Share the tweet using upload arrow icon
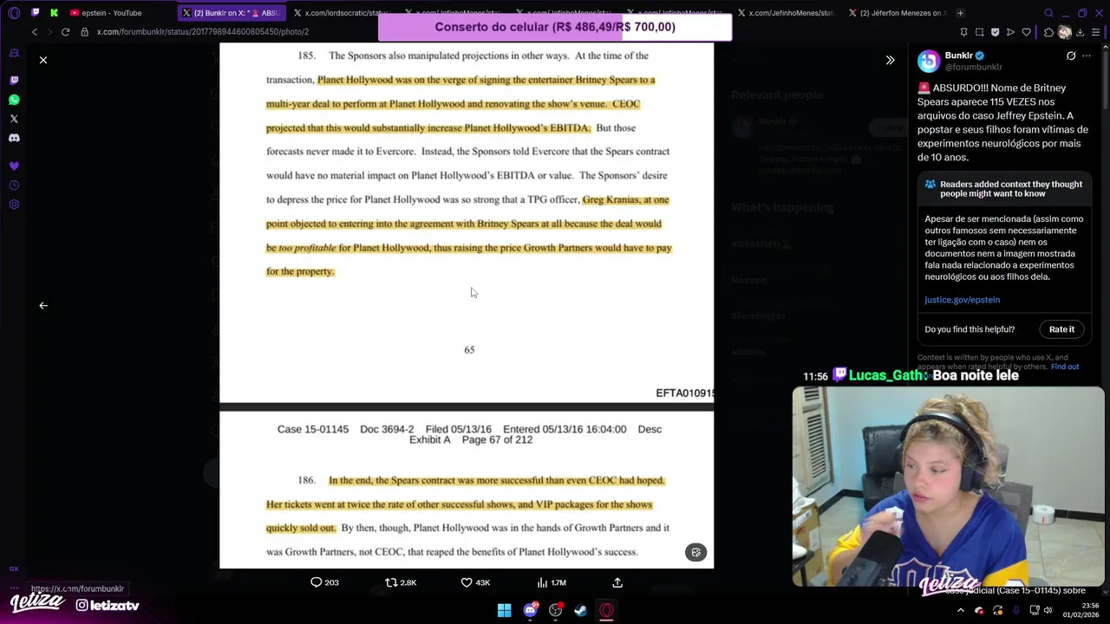Image resolution: width=1110 pixels, height=624 pixels. 617,582
